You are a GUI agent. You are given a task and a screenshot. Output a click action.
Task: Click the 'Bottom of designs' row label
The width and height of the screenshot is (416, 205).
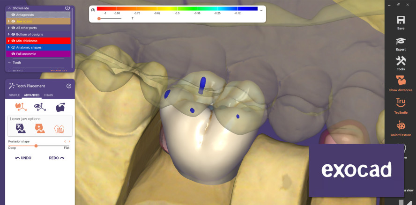point(30,35)
